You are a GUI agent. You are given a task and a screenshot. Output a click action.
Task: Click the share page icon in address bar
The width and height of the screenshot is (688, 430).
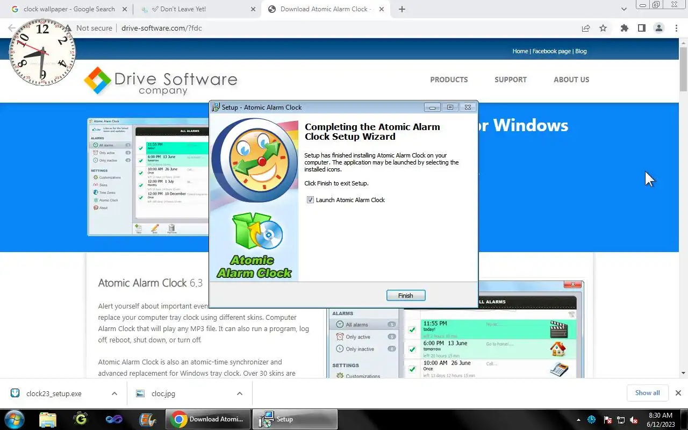[585, 28]
